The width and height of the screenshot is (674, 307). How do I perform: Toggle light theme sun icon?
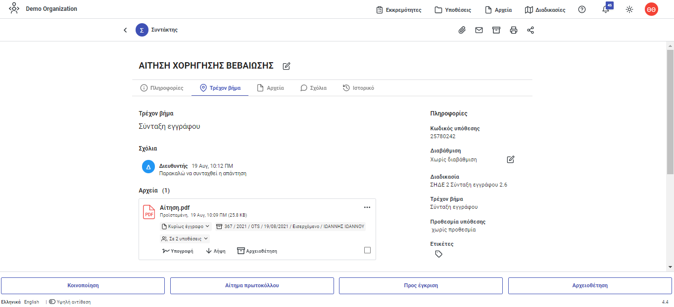[629, 9]
